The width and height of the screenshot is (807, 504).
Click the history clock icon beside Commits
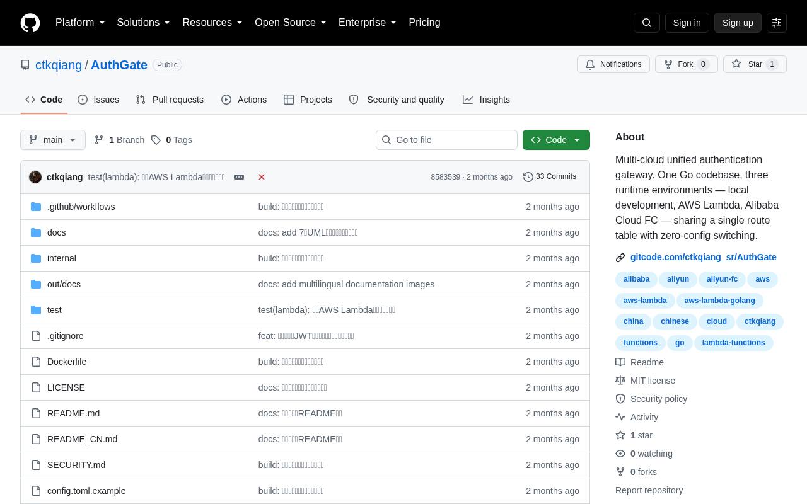coord(528,177)
